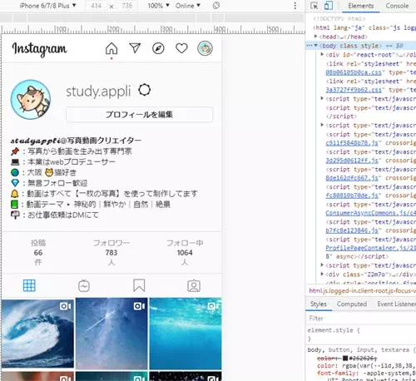Select the saved bookmark tab icon

point(139,285)
